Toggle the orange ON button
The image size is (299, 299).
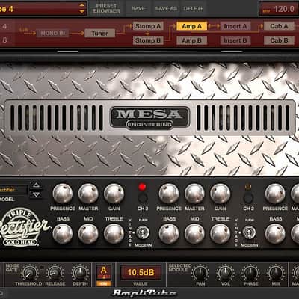pos(104,283)
